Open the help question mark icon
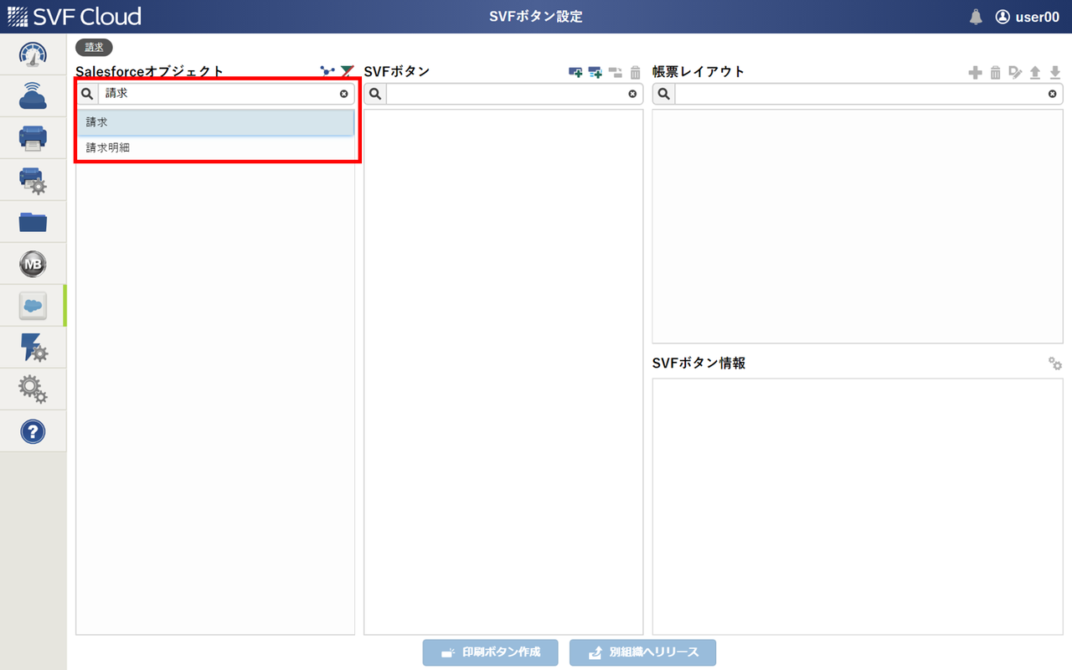The width and height of the screenshot is (1072, 670). (33, 431)
